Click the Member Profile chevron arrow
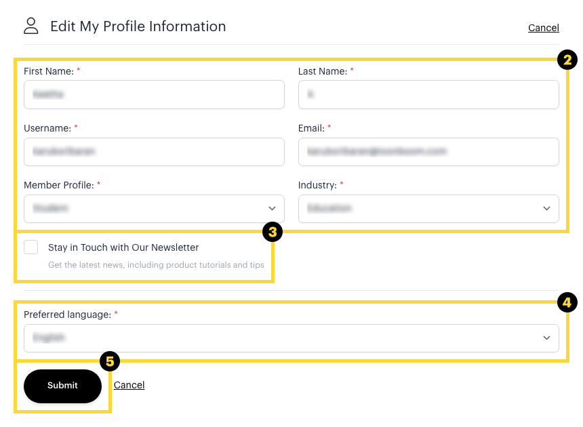The width and height of the screenshot is (583, 427). tap(273, 209)
